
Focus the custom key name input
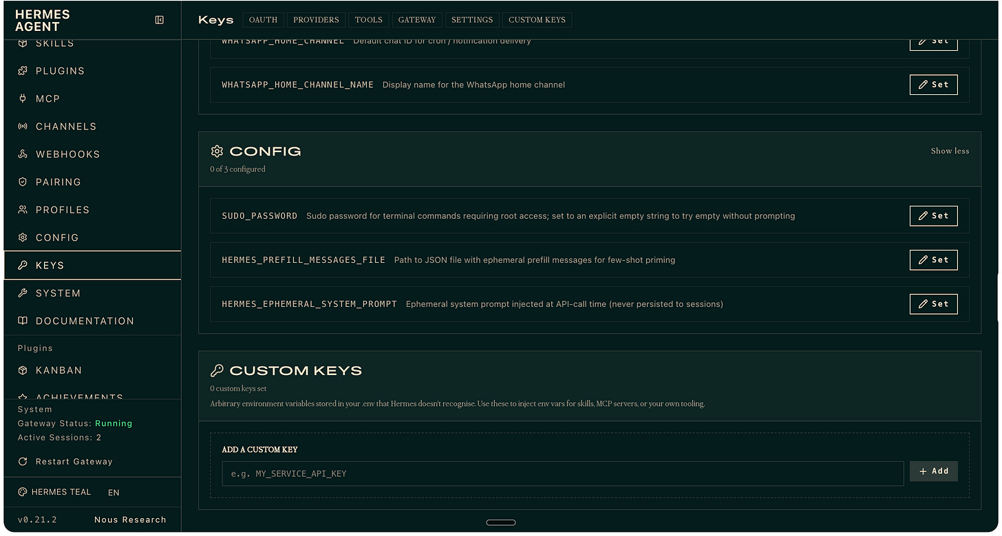(x=562, y=474)
